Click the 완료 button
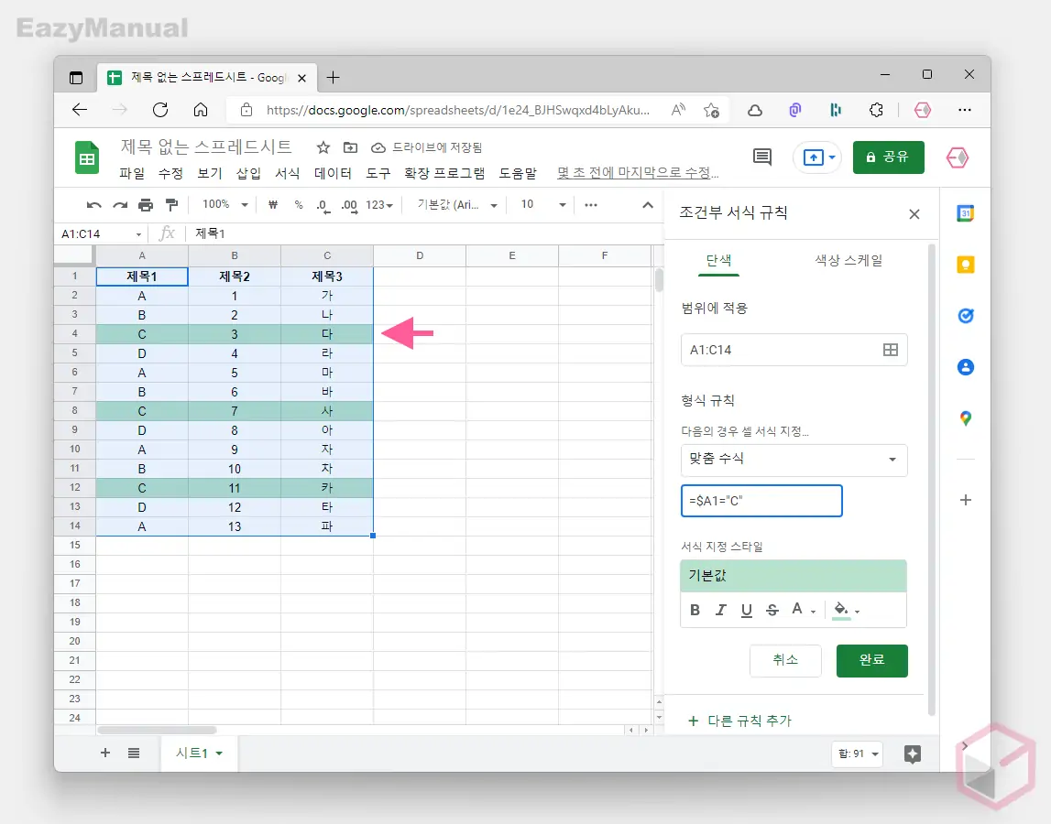This screenshot has width=1051, height=824. pos(872,660)
